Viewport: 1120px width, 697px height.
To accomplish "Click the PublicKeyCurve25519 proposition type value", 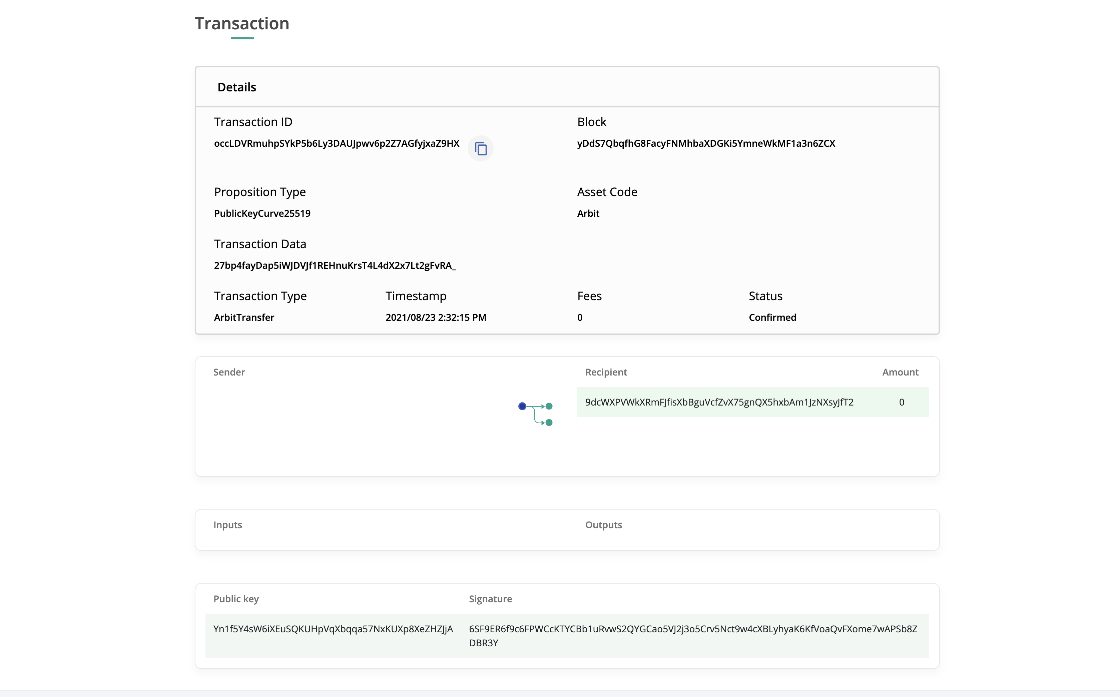I will 262,213.
